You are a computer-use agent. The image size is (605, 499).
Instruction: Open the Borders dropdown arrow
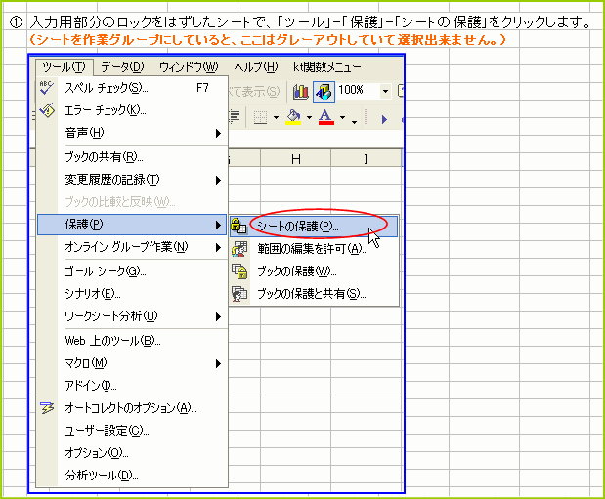click(x=276, y=117)
